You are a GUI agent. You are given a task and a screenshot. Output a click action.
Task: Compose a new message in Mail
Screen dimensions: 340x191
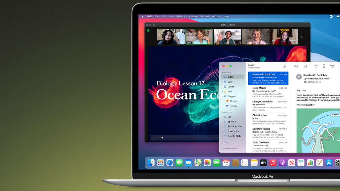pyautogui.click(x=305, y=66)
